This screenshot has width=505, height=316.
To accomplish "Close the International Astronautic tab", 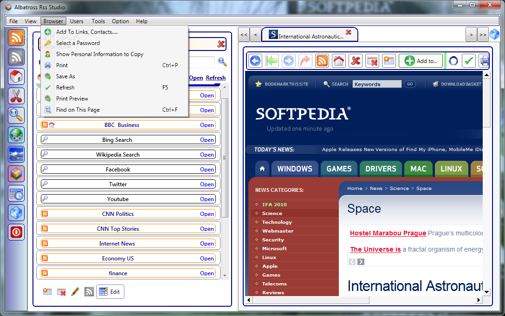I will pyautogui.click(x=349, y=32).
